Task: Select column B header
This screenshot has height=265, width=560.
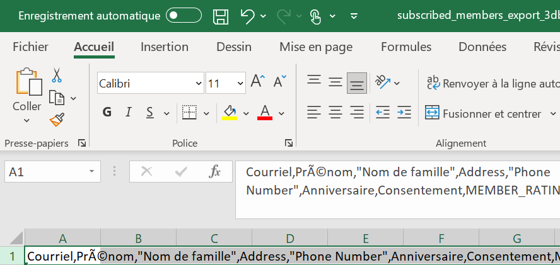Action: point(139,239)
